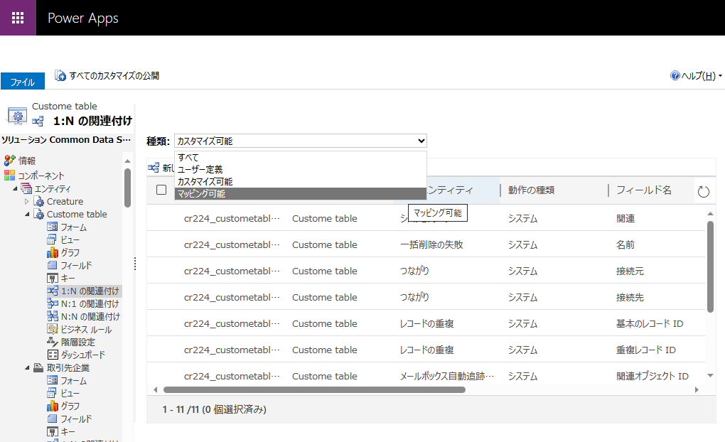
Task: Select row with field 接続元
Action: (x=426, y=271)
